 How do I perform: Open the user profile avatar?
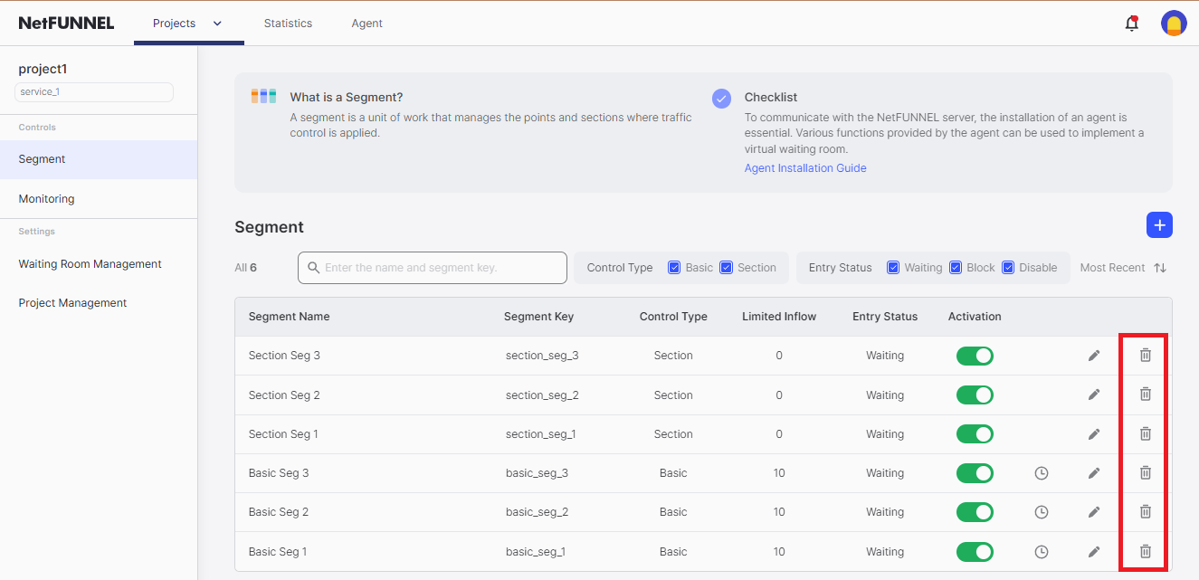1174,24
